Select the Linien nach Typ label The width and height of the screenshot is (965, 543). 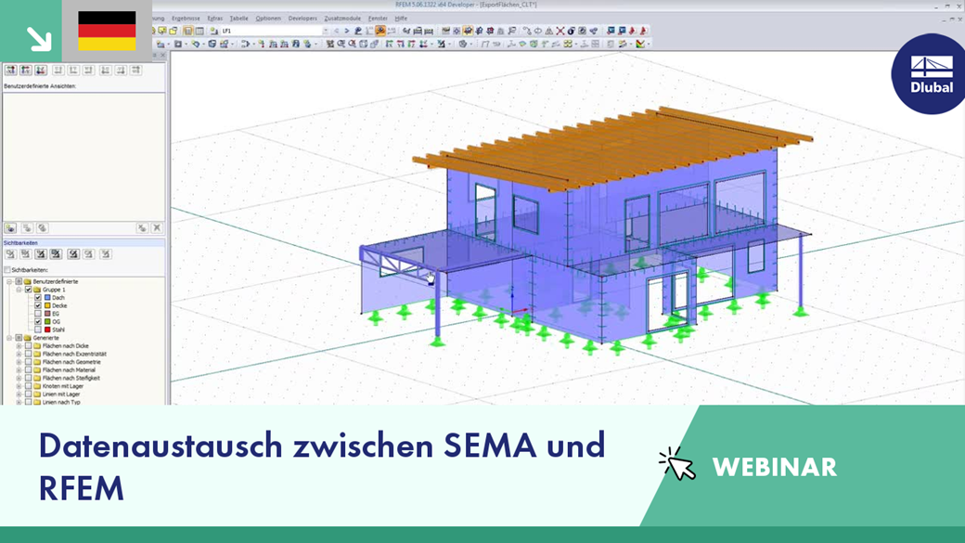tap(61, 402)
